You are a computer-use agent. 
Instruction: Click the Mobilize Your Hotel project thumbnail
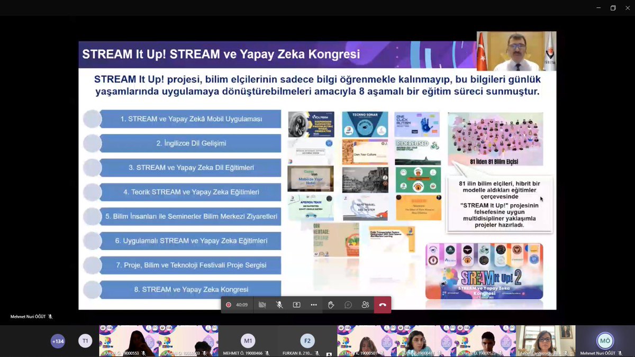point(311,179)
